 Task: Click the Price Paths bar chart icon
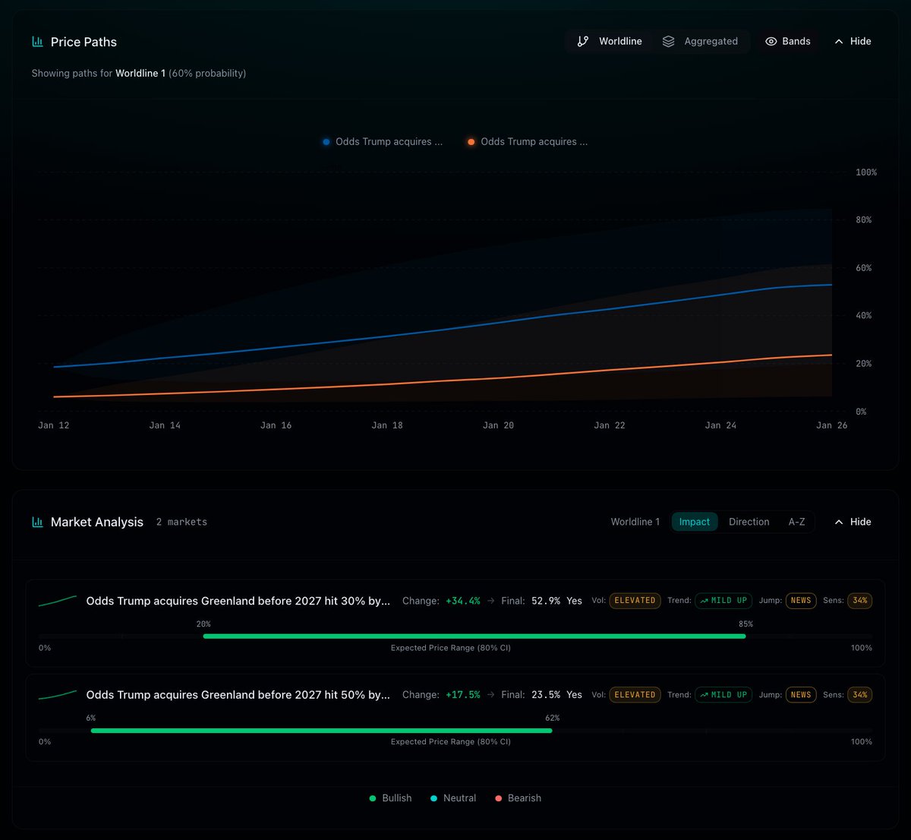coord(37,42)
